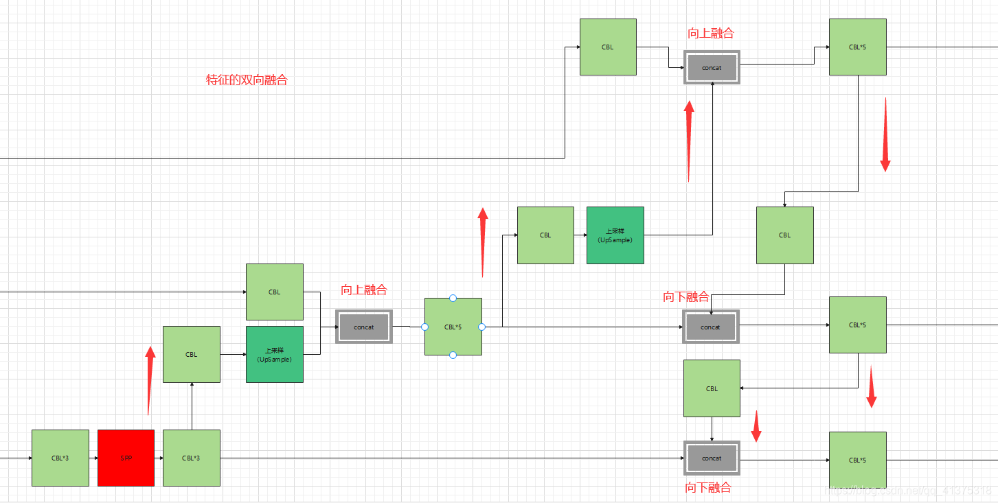Viewport: 998px width, 503px height.
Task: Select the CBL block below the top-right CBL*5
Action: [785, 235]
